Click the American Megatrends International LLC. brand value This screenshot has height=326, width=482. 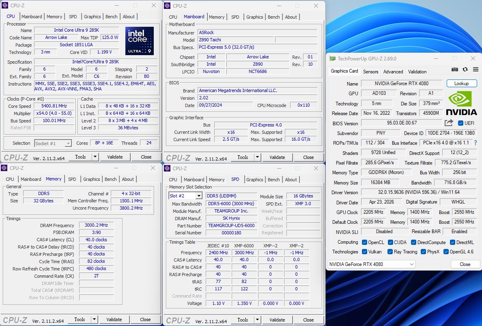click(257, 90)
